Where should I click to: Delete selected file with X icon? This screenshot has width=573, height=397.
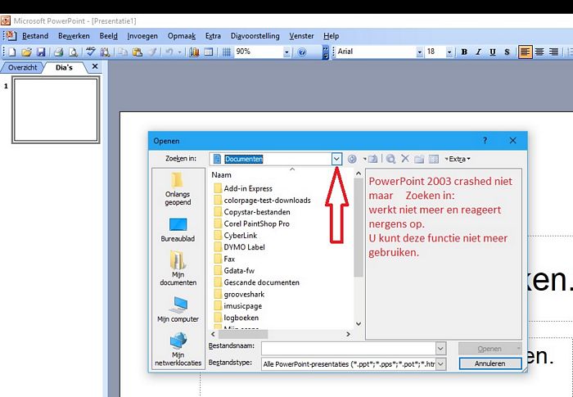coord(405,159)
